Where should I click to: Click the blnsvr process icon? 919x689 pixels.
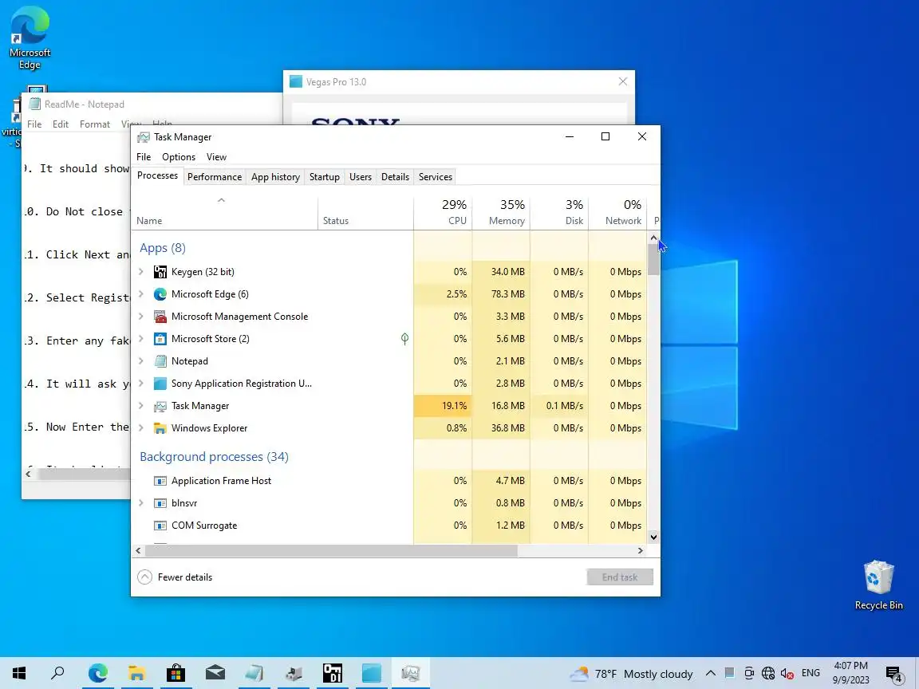(x=160, y=503)
